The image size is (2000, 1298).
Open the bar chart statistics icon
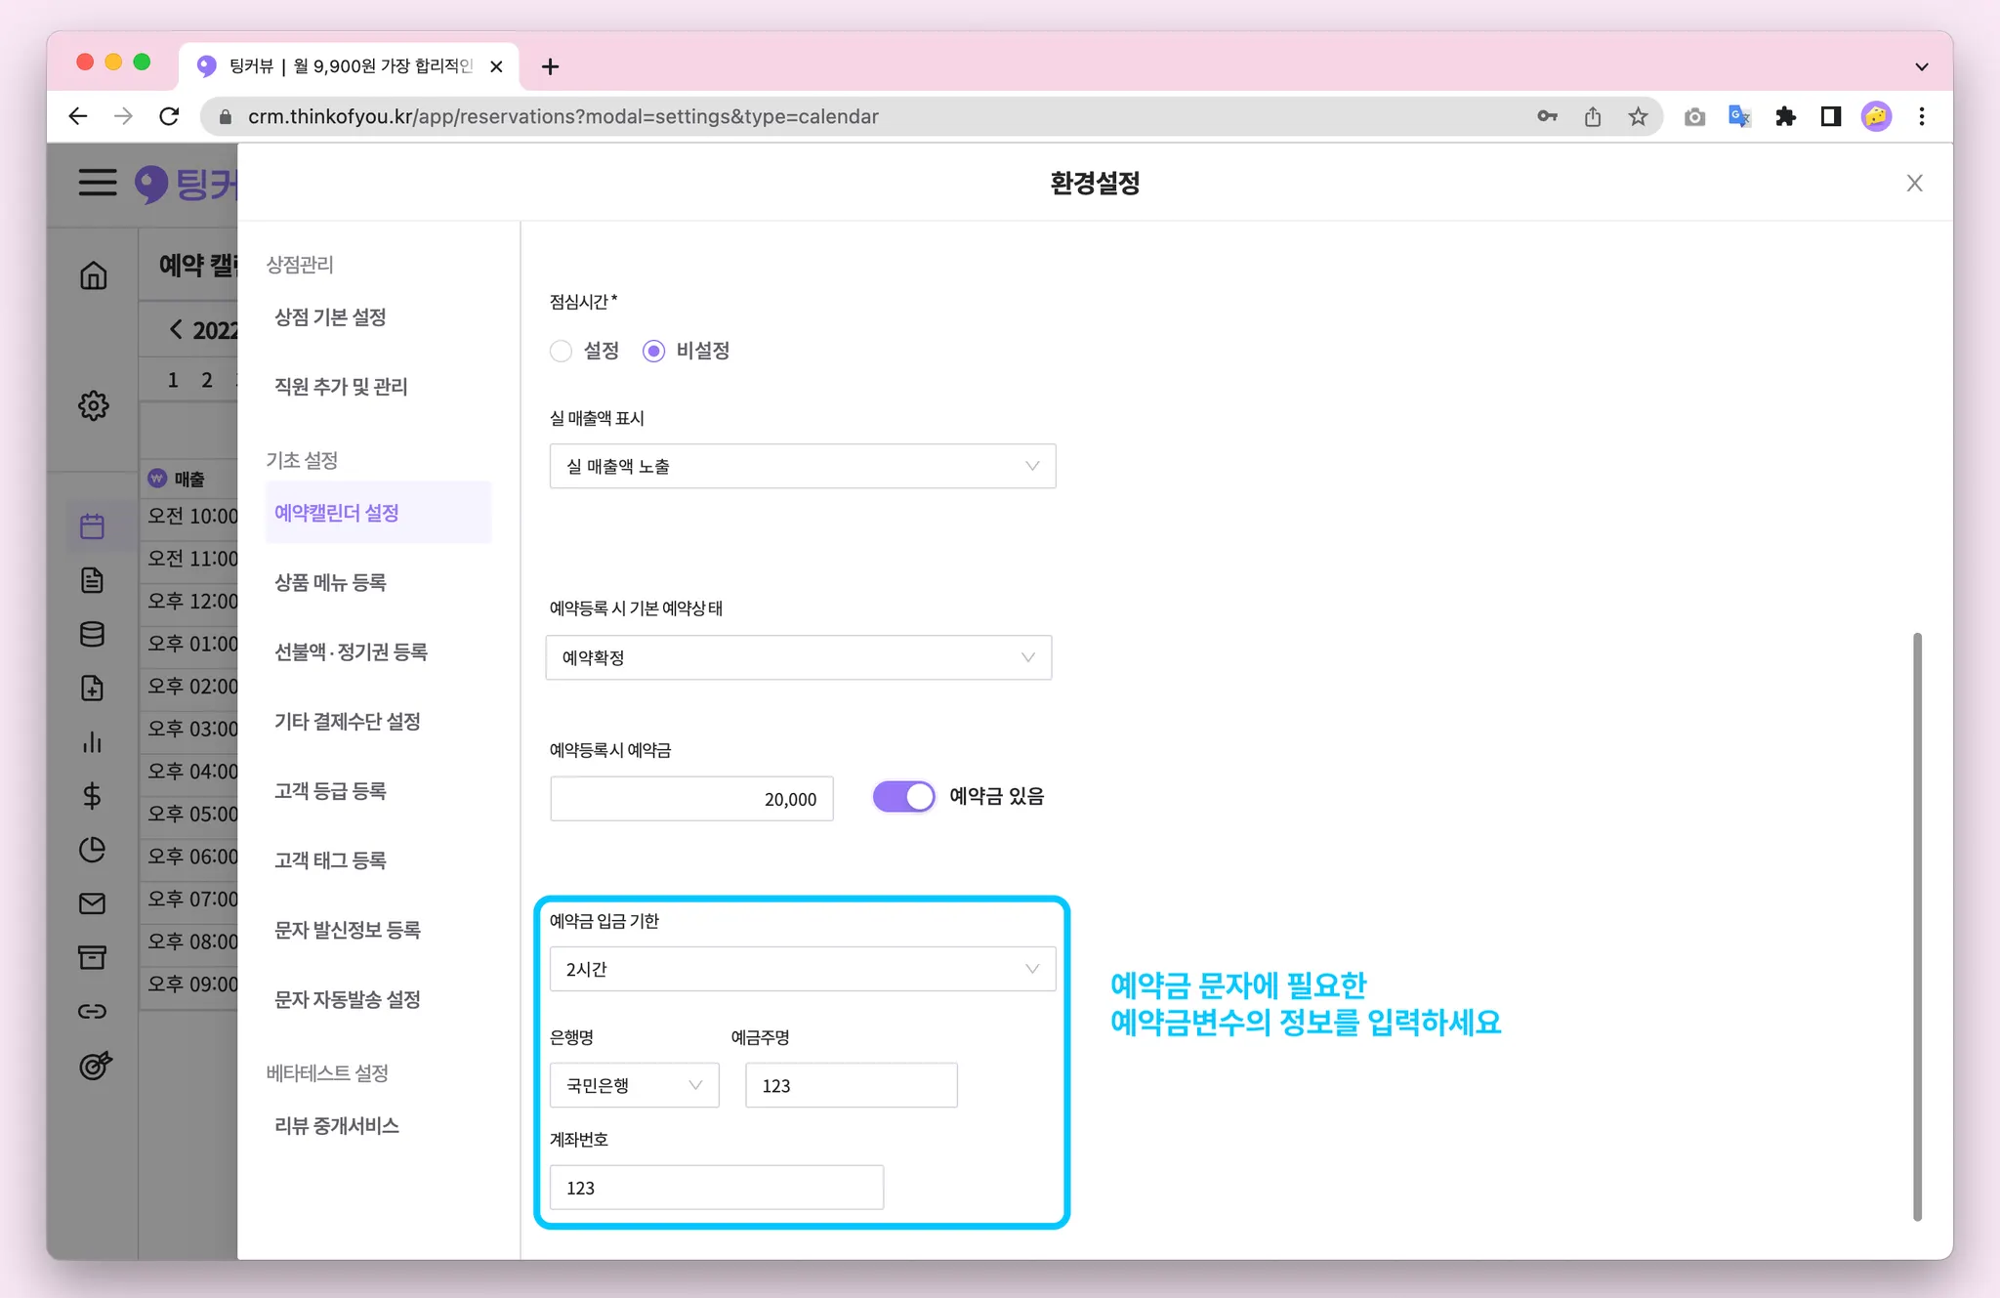click(93, 742)
